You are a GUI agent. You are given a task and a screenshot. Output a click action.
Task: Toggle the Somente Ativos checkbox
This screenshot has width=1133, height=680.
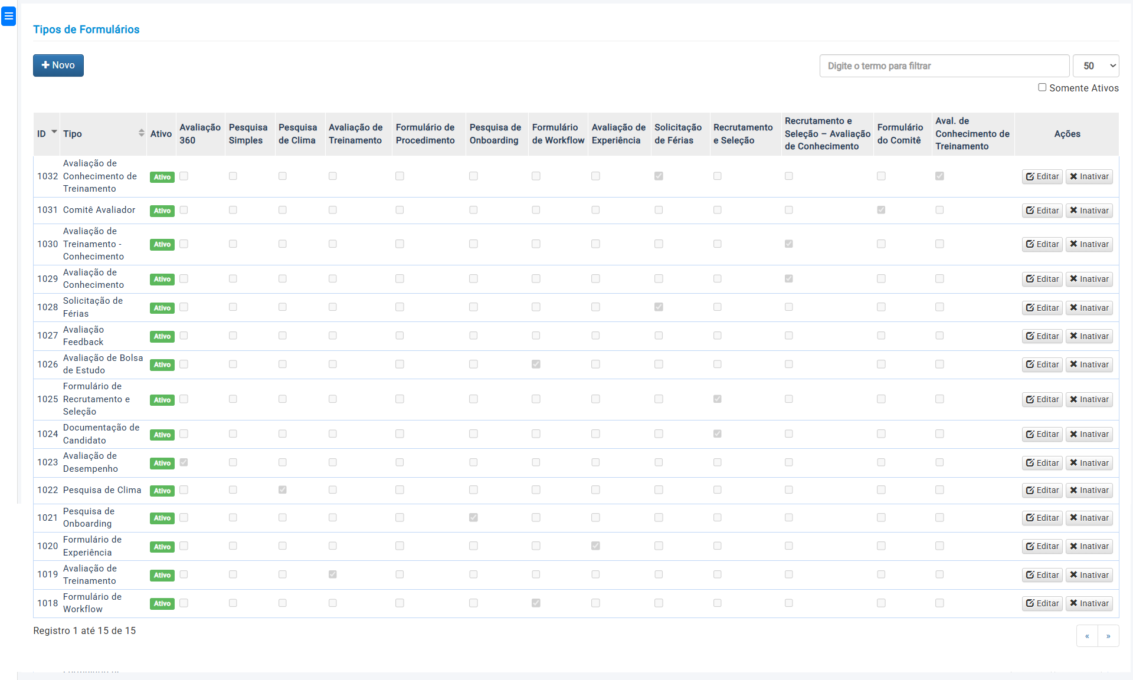click(x=1042, y=87)
